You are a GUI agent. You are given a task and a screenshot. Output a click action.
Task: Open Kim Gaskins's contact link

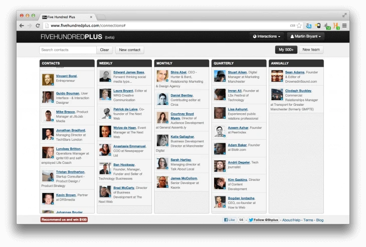pyautogui.click(x=237, y=179)
